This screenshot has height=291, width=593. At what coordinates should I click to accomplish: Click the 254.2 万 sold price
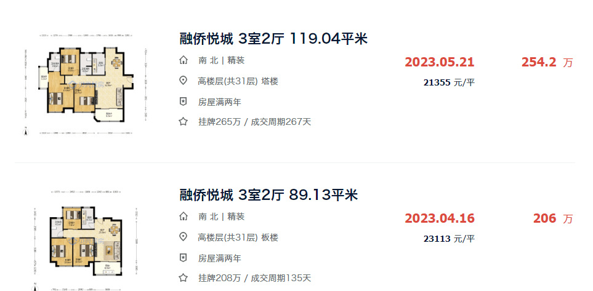coord(547,62)
